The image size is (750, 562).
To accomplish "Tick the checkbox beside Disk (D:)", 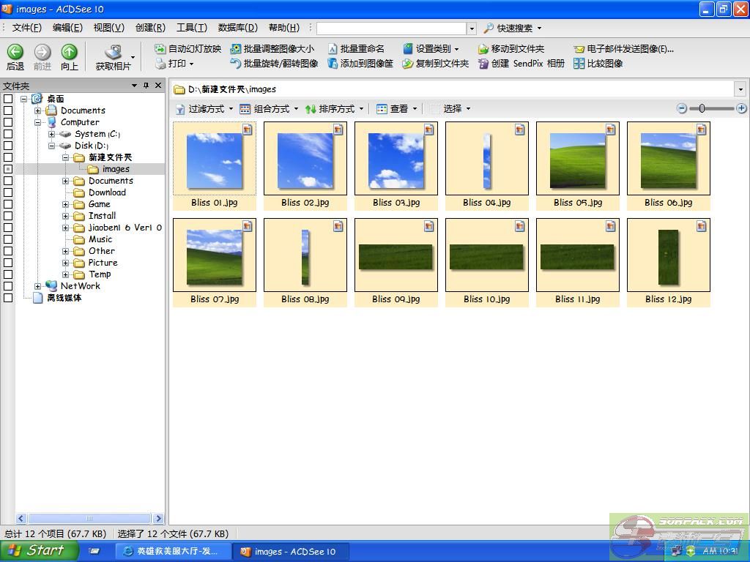I will (8, 146).
